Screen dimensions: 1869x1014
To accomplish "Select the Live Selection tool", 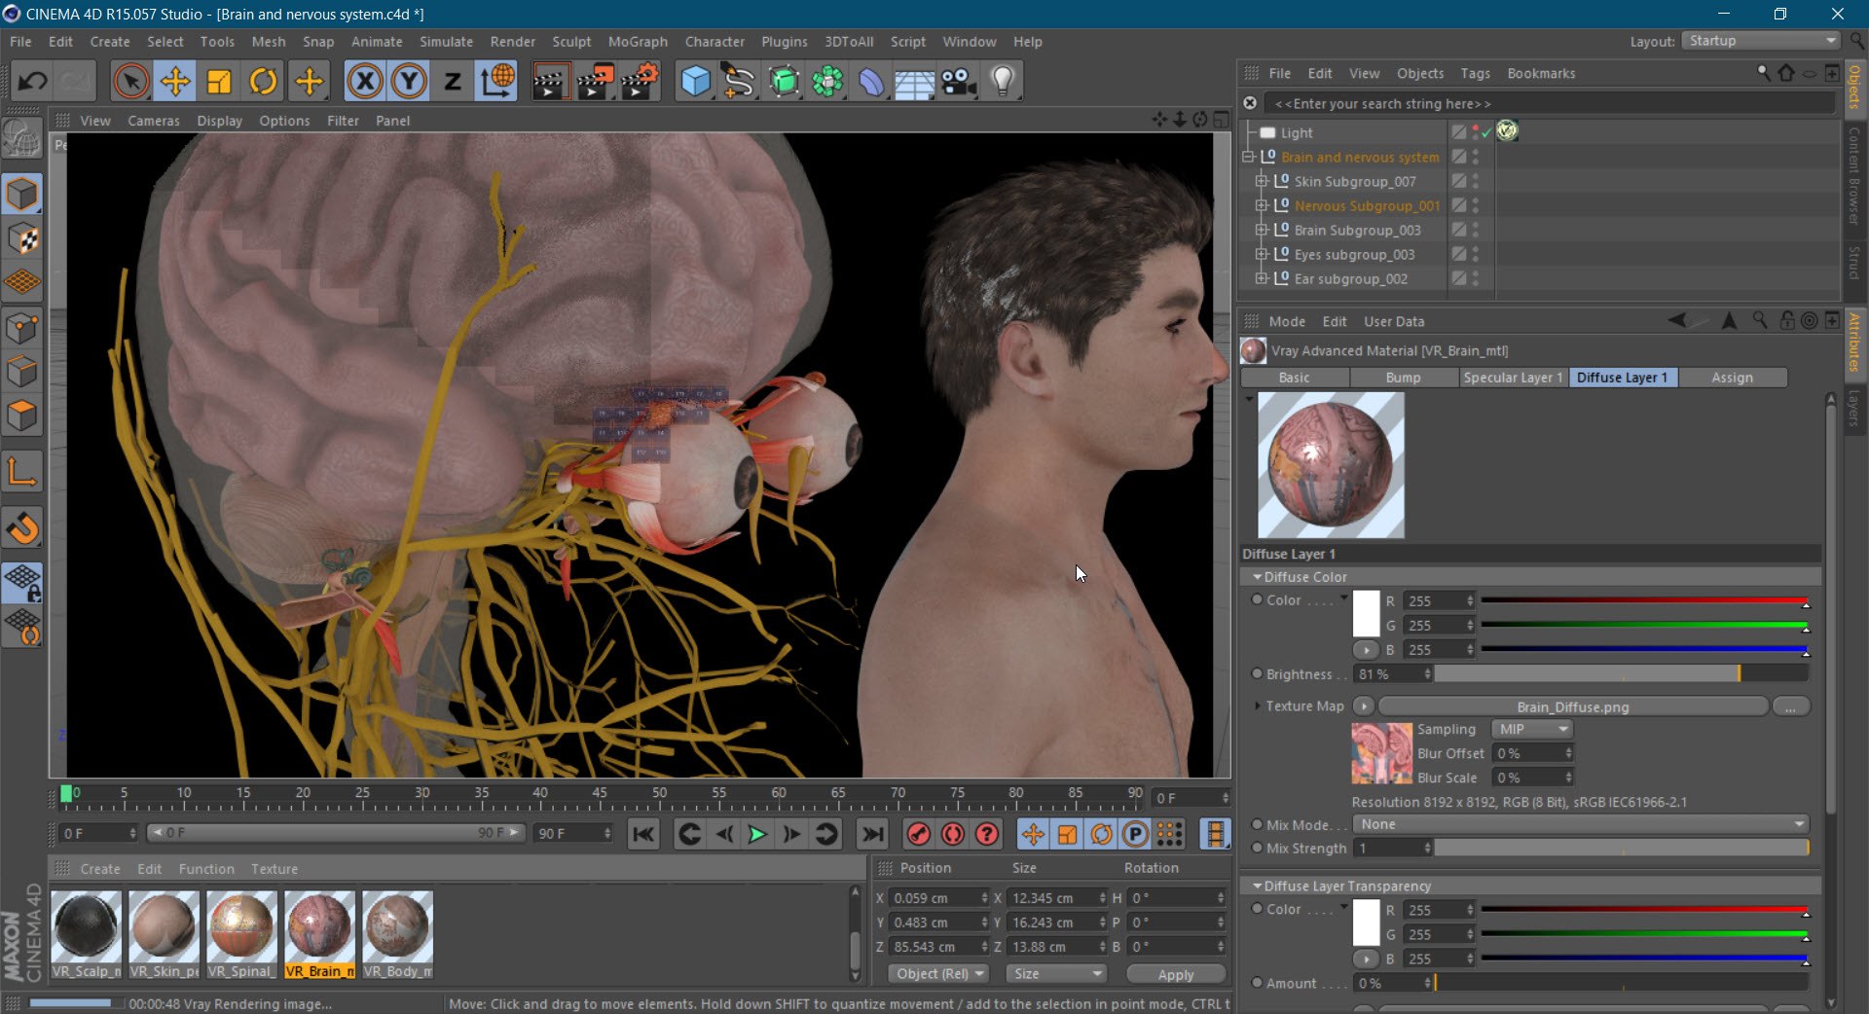I will [x=130, y=82].
